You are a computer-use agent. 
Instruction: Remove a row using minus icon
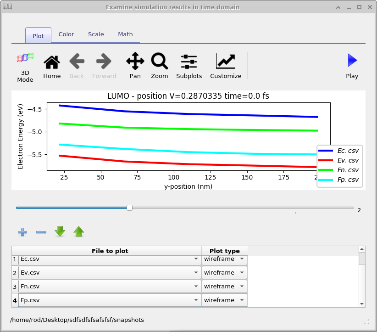tap(41, 232)
